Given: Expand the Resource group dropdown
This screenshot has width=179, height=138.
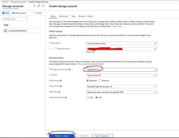Looking at the screenshot, I should click(x=121, y=49).
